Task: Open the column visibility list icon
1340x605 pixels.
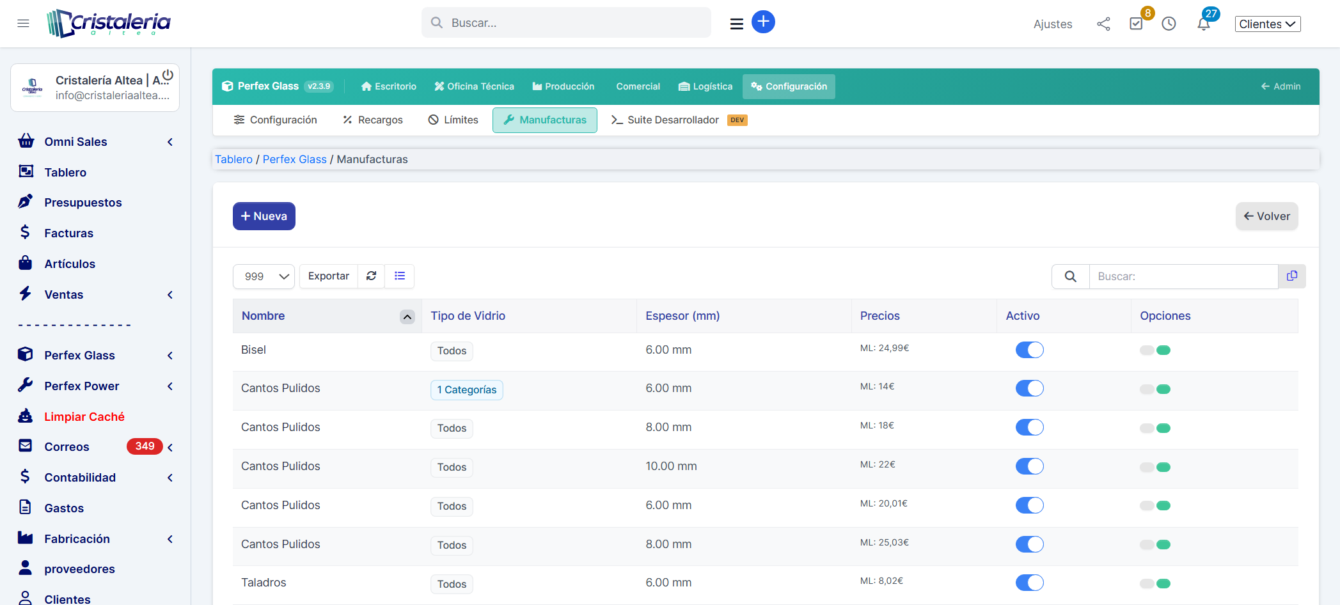Action: [x=400, y=276]
